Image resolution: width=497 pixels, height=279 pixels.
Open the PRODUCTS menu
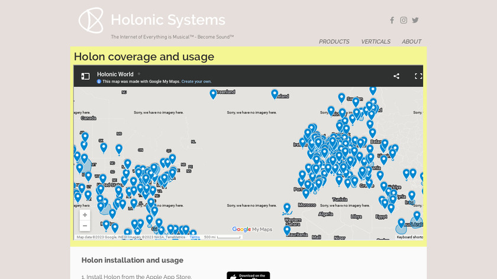(x=334, y=42)
